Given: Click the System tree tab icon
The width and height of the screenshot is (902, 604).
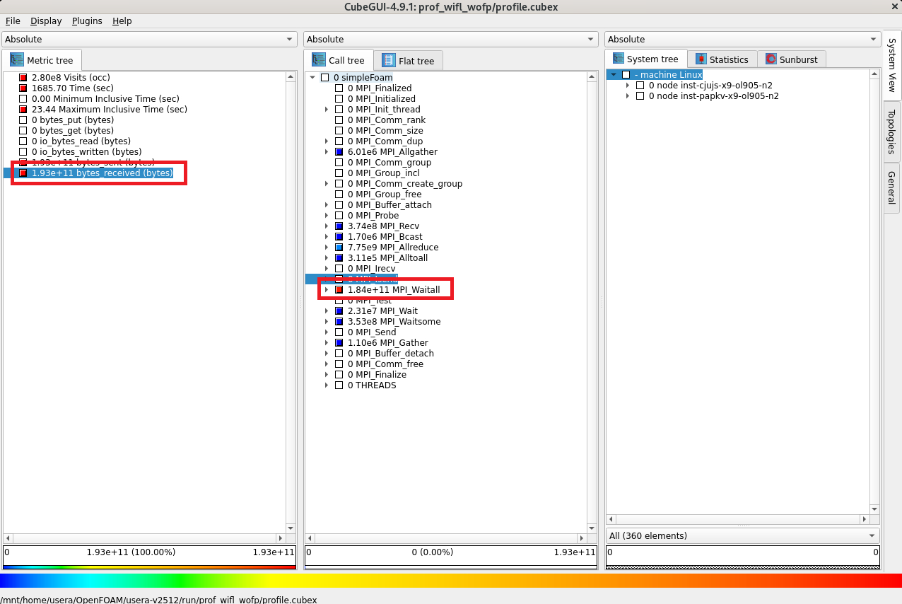Looking at the screenshot, I should (x=619, y=59).
